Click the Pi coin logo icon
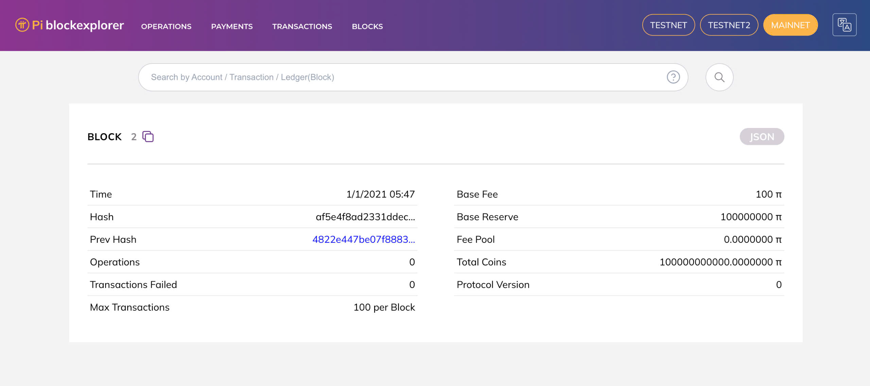The height and width of the screenshot is (386, 870). 22,25
